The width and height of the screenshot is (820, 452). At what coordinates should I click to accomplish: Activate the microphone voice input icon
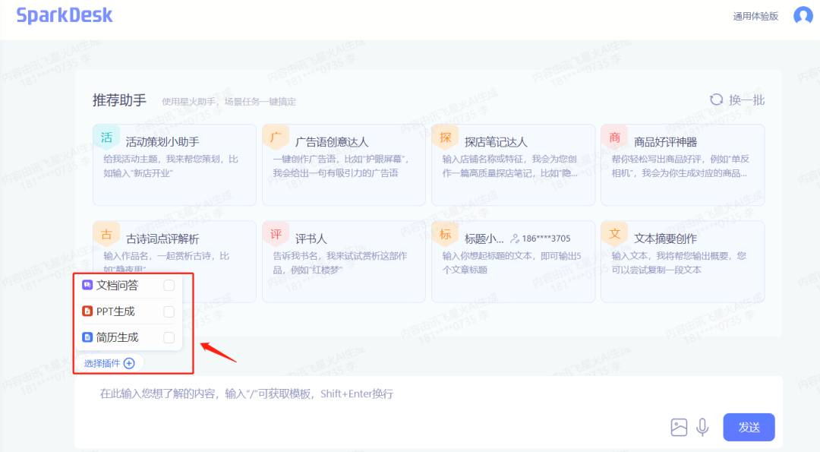point(702,428)
